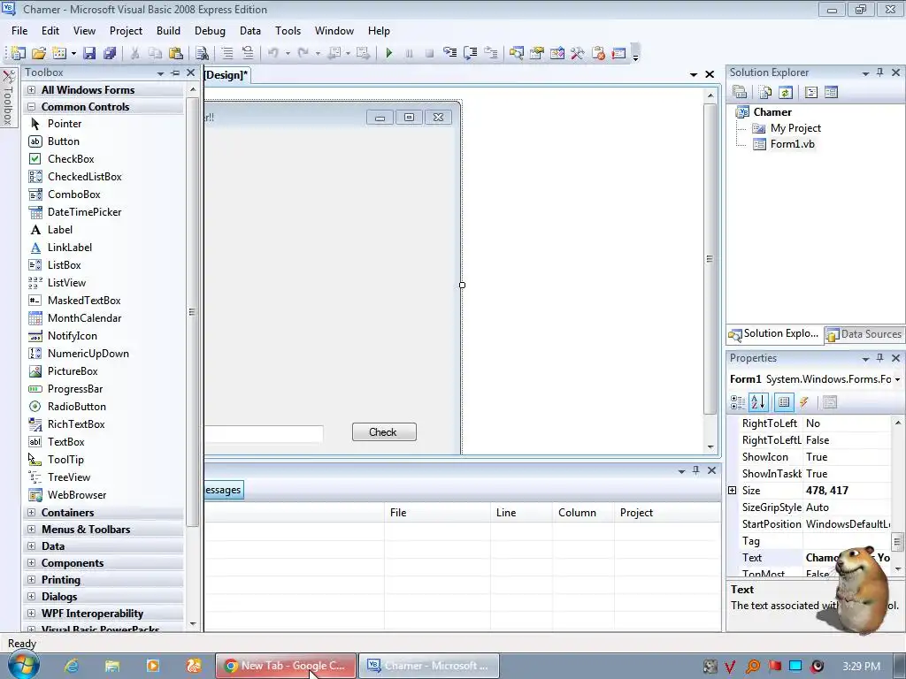Click the Check button on the form
This screenshot has height=679, width=906.
click(x=384, y=431)
